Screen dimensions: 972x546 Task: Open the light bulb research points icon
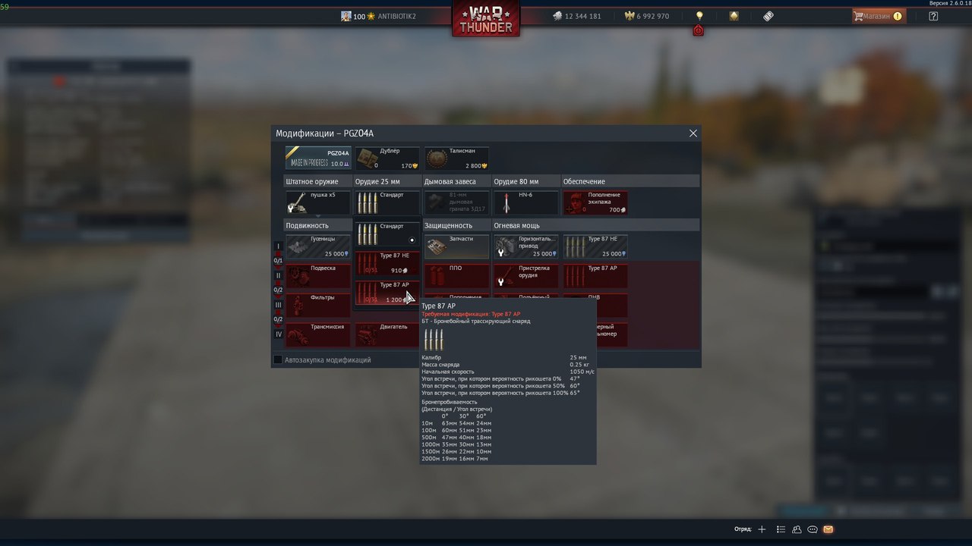[699, 16]
